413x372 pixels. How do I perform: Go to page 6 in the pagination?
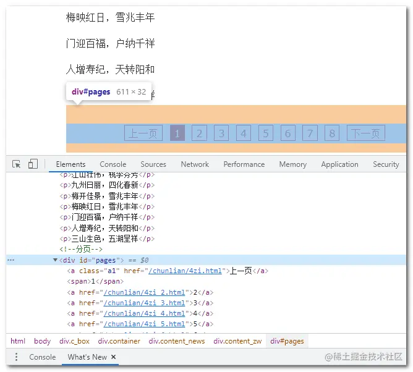click(288, 133)
